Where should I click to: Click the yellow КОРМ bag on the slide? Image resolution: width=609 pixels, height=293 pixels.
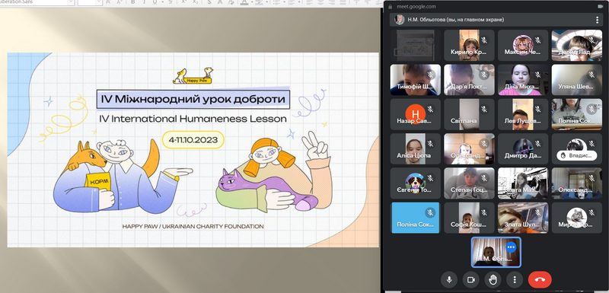pos(98,183)
